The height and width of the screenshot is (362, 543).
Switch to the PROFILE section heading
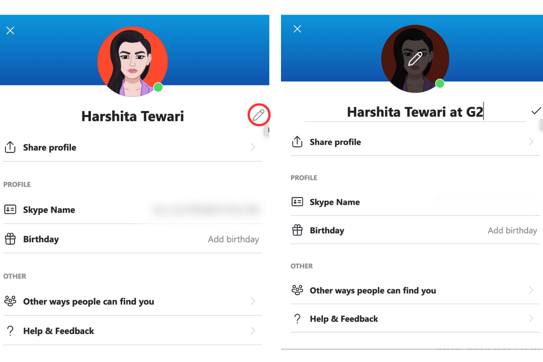point(17,184)
